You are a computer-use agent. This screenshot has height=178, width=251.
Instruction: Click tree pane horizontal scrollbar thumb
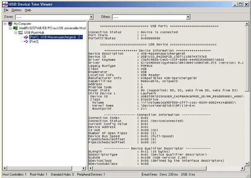(x=40, y=168)
